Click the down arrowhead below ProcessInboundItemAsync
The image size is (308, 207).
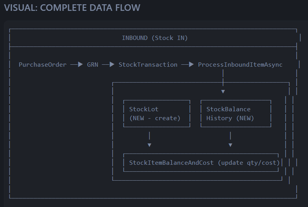coord(223,92)
